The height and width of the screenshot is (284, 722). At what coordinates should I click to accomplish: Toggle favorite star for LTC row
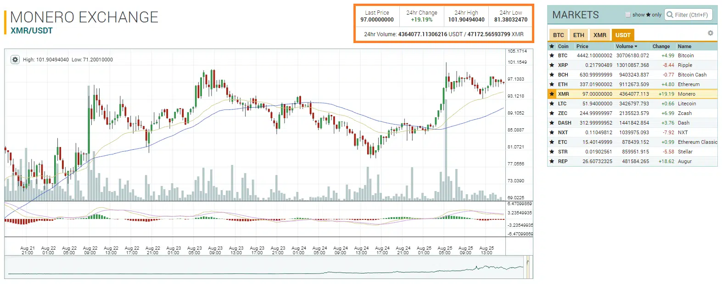[x=552, y=104]
